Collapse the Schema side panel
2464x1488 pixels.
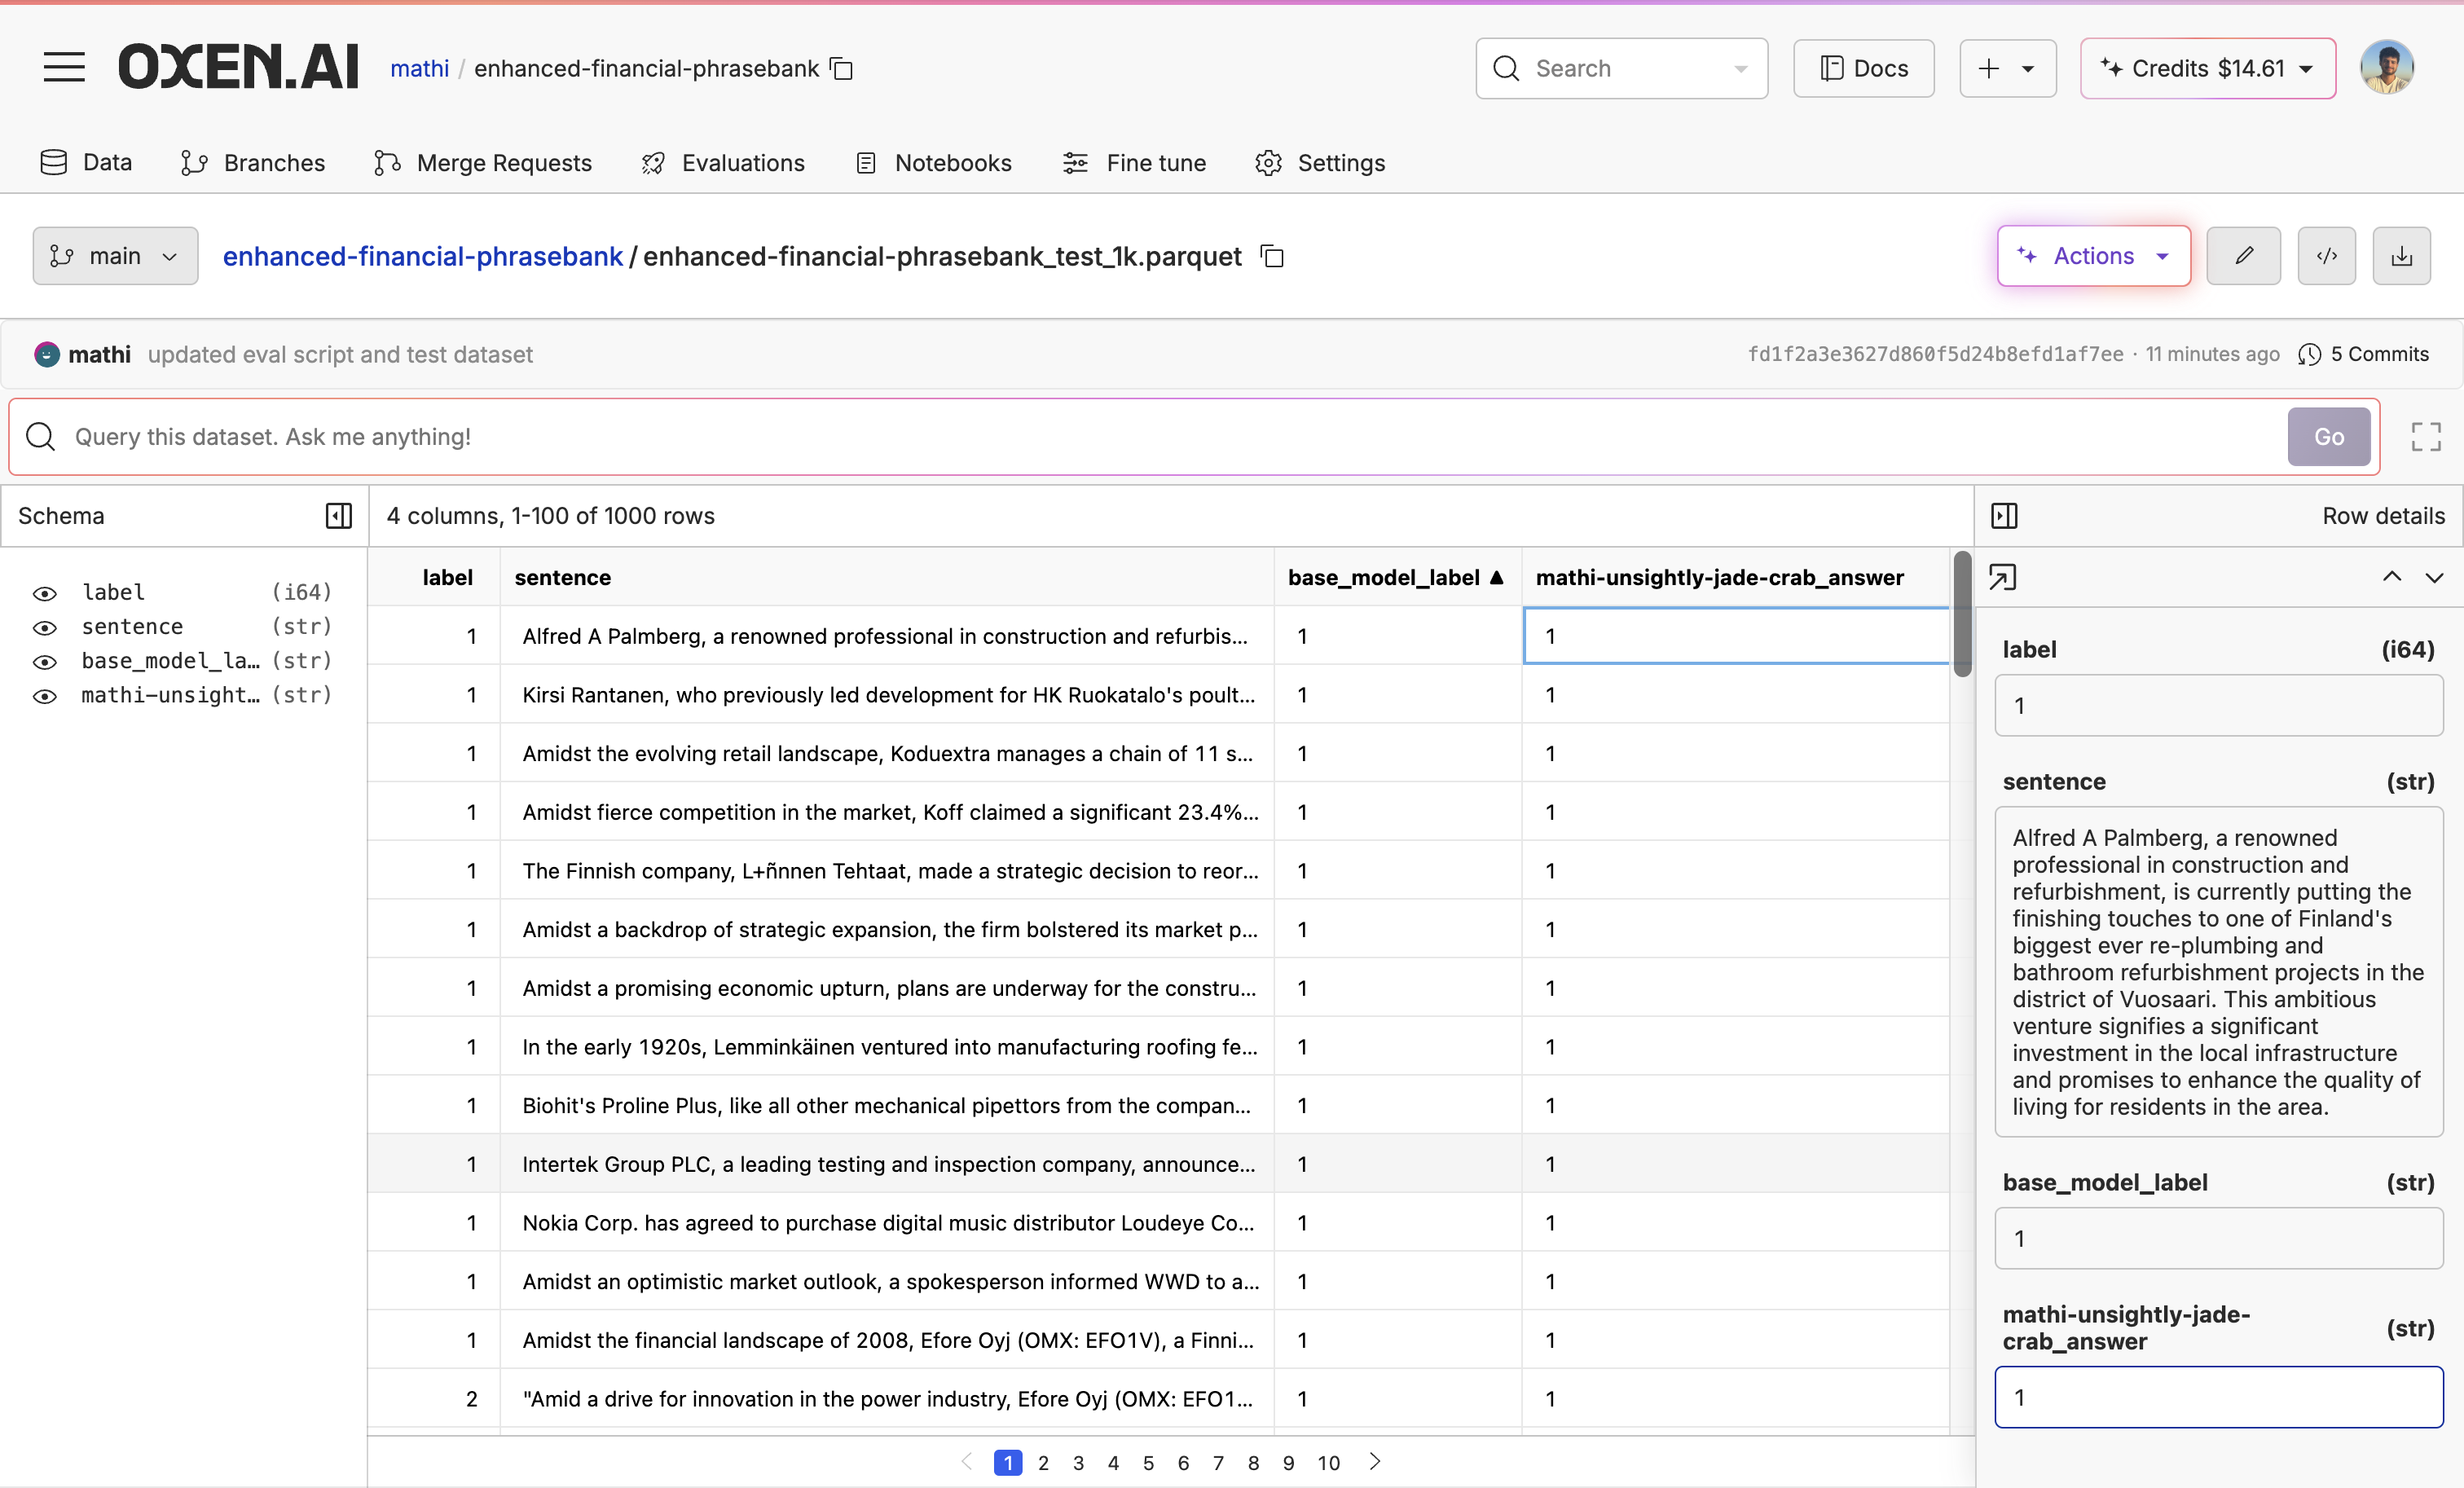click(x=338, y=516)
